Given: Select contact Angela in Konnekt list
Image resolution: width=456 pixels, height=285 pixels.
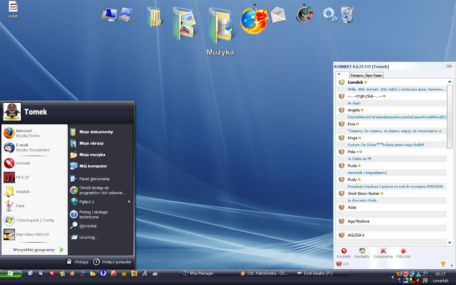Looking at the screenshot, I should pyautogui.click(x=392, y=110).
